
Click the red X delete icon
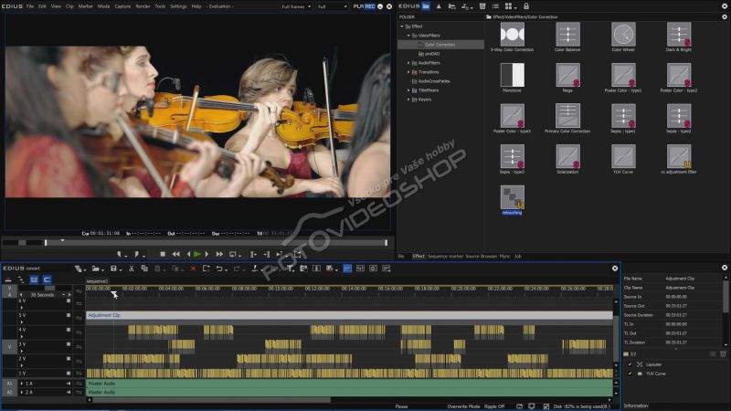(x=193, y=269)
